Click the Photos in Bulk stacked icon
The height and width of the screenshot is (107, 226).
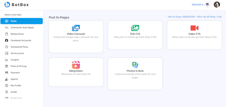point(135,65)
